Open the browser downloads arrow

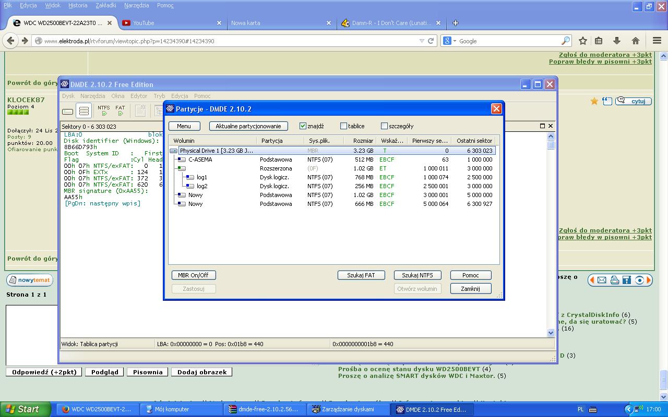[x=616, y=41]
